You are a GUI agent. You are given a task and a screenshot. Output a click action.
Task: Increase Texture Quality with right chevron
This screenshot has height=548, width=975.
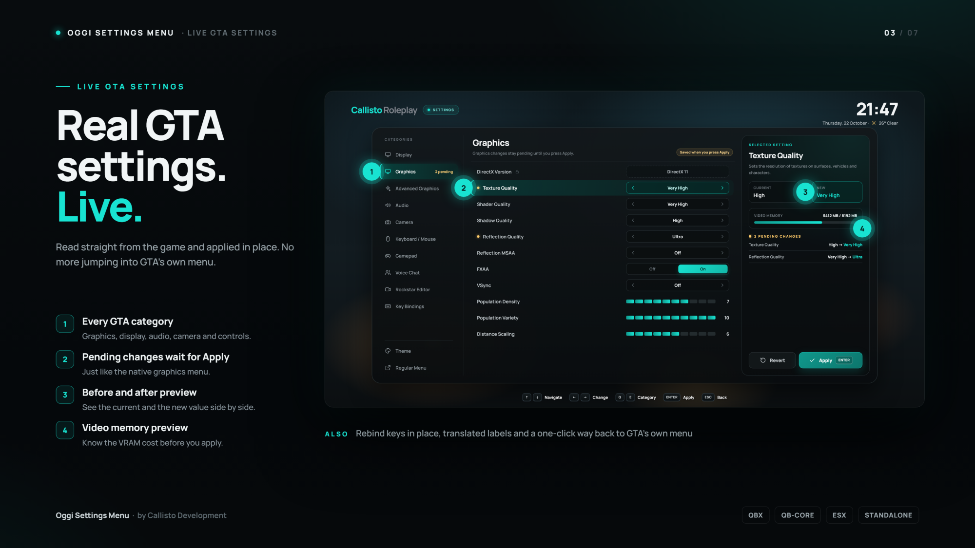coord(722,188)
